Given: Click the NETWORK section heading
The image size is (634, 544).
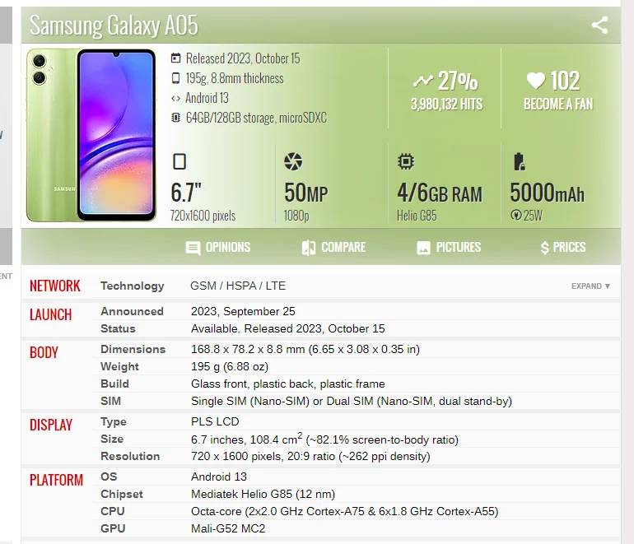Looking at the screenshot, I should 55,286.
